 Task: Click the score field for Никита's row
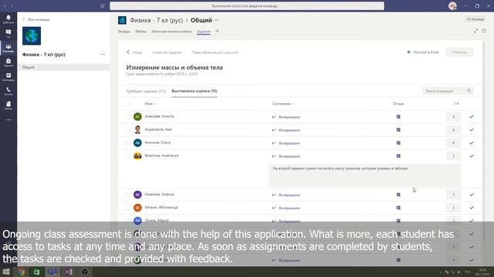[x=453, y=117]
